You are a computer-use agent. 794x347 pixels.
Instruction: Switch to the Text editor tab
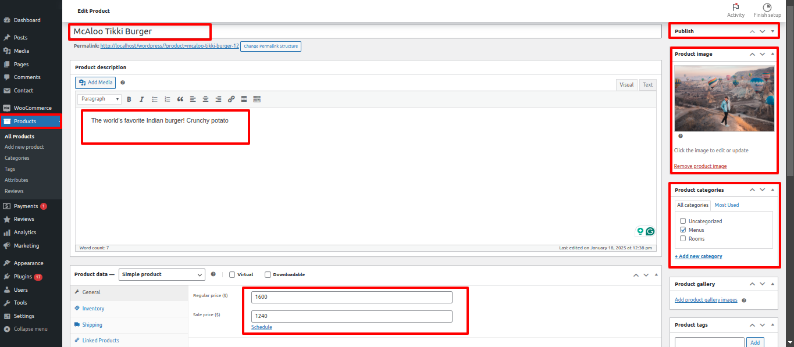tap(647, 85)
